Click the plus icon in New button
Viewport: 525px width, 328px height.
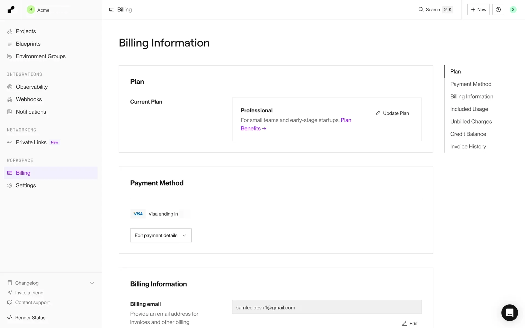point(473,10)
